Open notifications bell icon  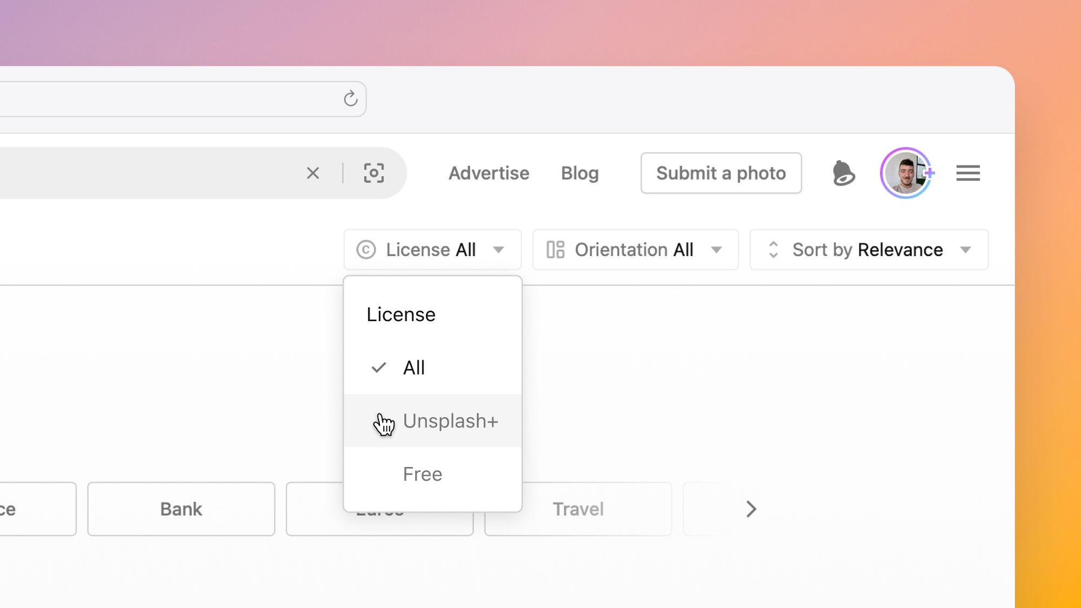[843, 173]
